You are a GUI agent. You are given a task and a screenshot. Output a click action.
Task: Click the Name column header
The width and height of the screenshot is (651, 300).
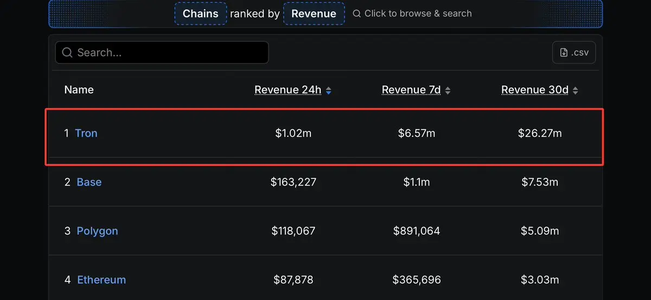[x=79, y=90]
